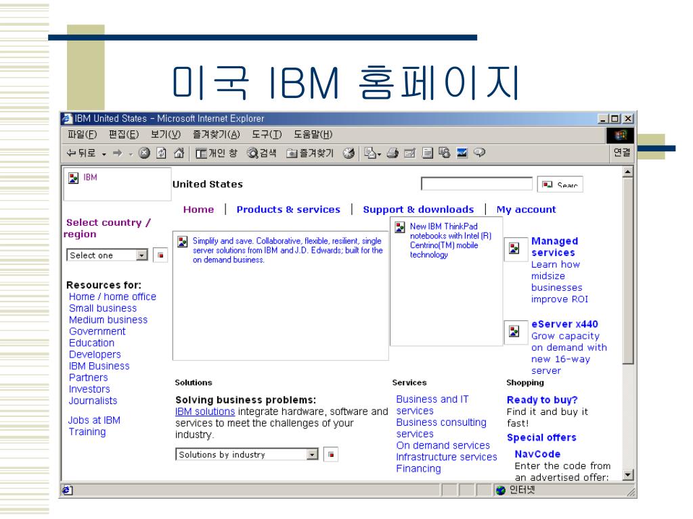This screenshot has height=519, width=693.
Task: Go back with the 뒤로 toolbar button
Action: [81, 153]
